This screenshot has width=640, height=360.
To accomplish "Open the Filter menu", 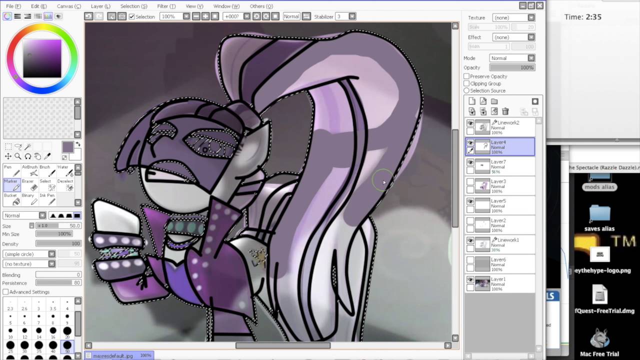I will coord(166,6).
